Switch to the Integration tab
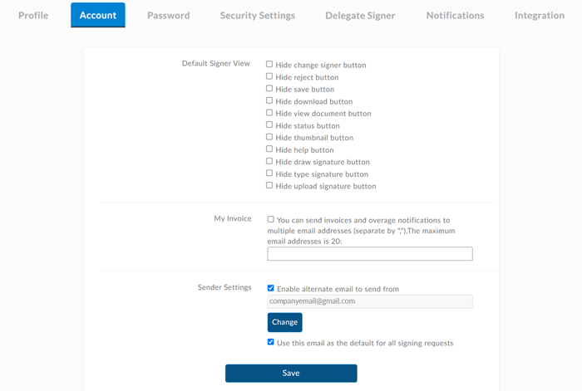 coord(539,15)
